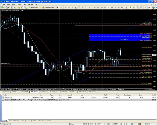Open the Strategy Tester icon
Viewport: 157px width, 125px height.
click(x=26, y=7)
